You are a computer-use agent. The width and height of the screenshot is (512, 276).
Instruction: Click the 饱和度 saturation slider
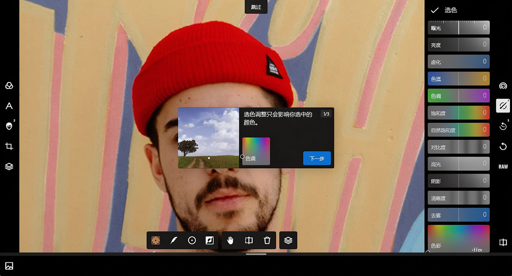pos(459,113)
